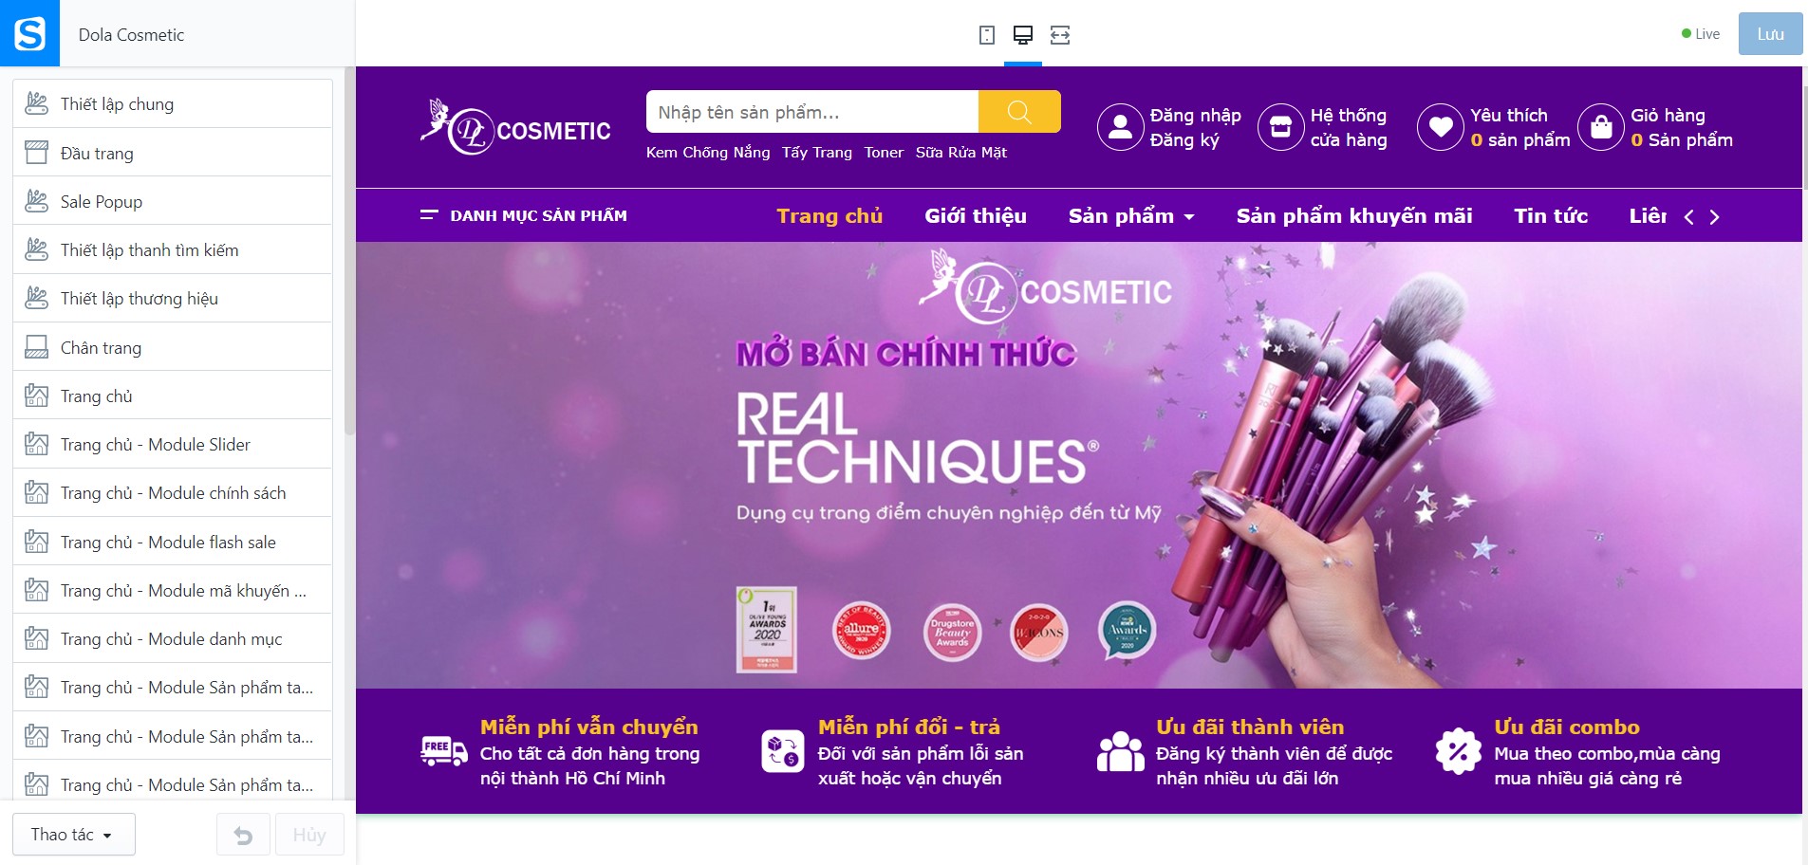Screen dimensions: 1808x865
Task: Select desktop preview icon
Action: coord(1023,35)
